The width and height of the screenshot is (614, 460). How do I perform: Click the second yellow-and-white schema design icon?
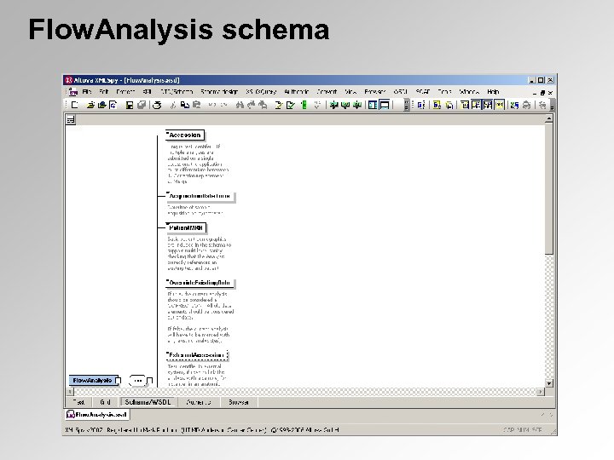(449, 105)
